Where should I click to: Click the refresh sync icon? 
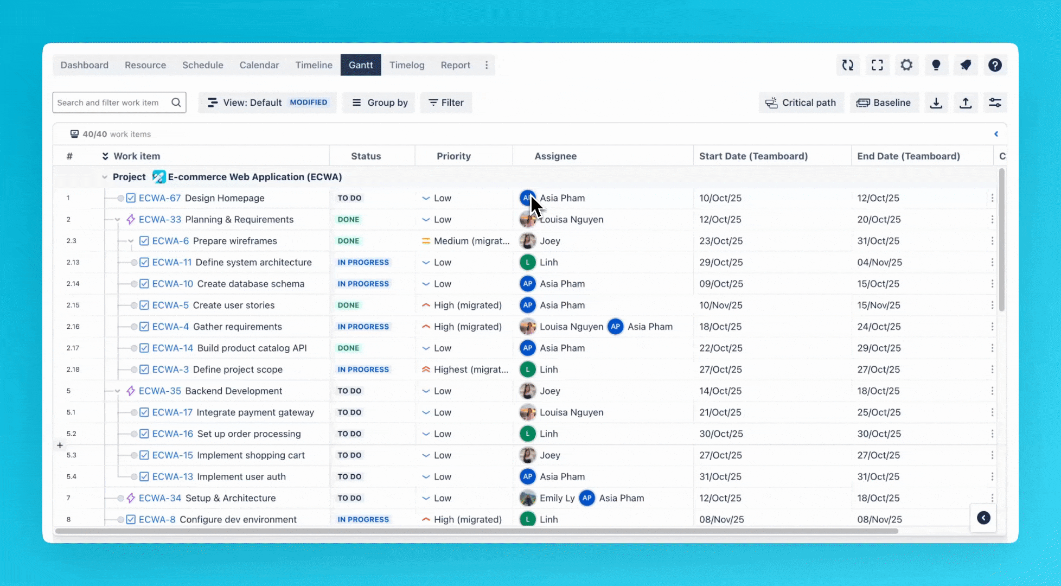pos(848,65)
